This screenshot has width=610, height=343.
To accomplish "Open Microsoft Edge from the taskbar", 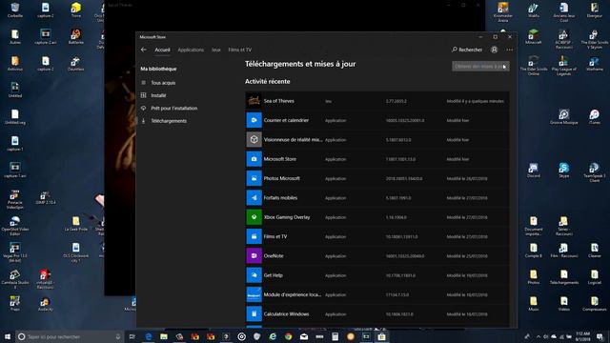I will pyautogui.click(x=149, y=336).
